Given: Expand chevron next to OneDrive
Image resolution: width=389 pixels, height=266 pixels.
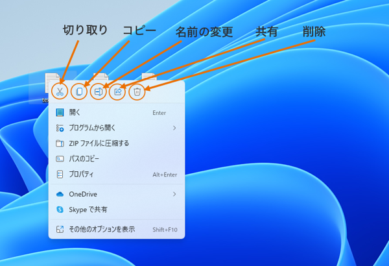Looking at the screenshot, I should tap(174, 194).
